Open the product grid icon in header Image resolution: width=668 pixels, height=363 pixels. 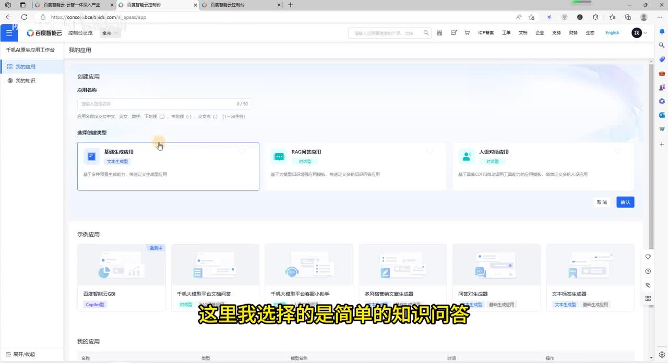point(439,33)
